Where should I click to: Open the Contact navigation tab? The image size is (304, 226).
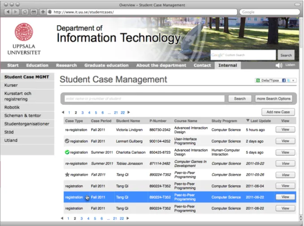click(x=202, y=65)
